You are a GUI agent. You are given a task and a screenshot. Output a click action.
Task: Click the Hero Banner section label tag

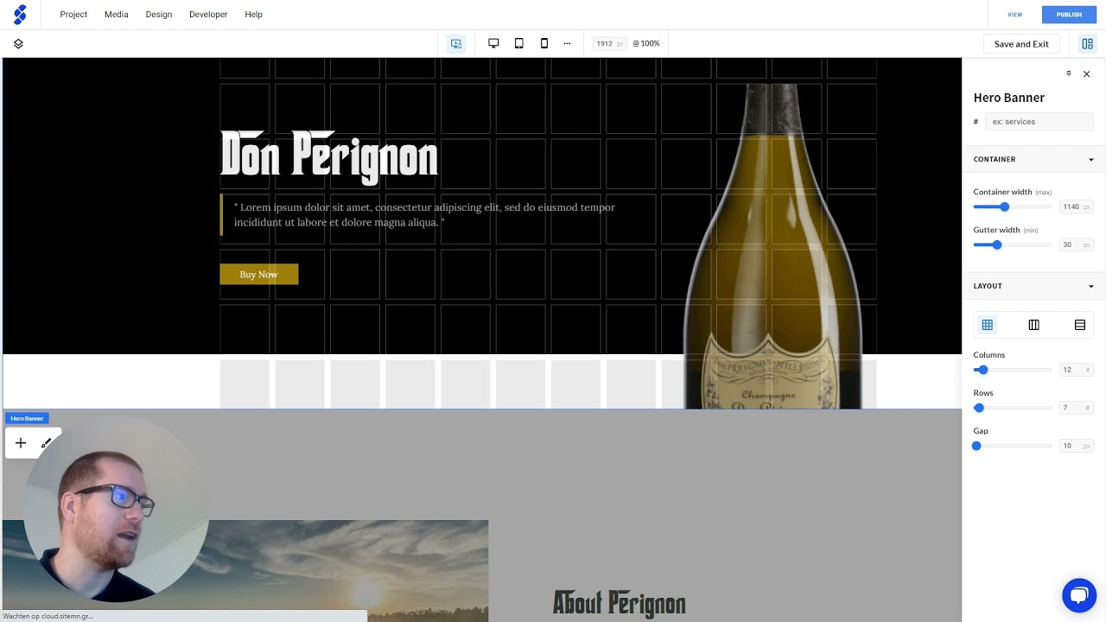point(27,418)
